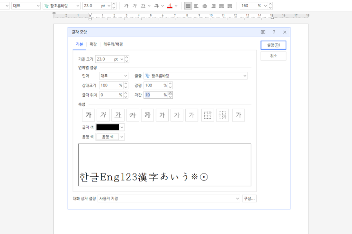Open the pt unit dropdown next to 기준 크기

point(122,59)
